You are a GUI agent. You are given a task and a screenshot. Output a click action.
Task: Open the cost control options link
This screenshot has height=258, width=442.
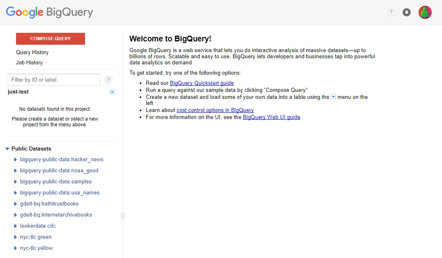[215, 110]
